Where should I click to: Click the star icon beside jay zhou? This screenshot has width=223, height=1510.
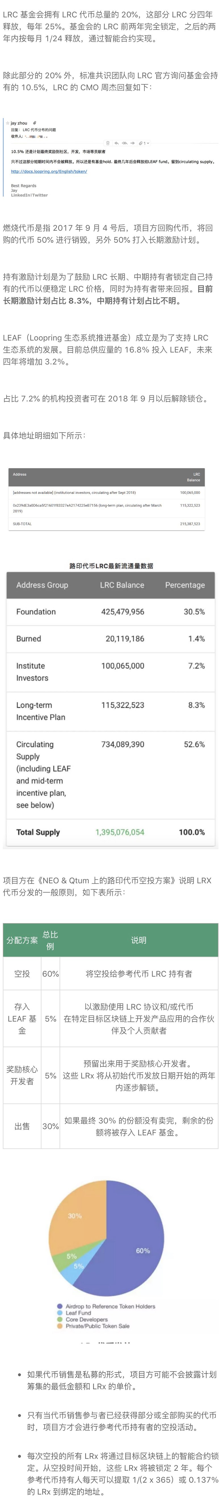8,123
